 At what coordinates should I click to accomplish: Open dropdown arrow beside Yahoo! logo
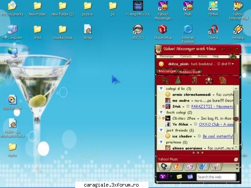point(171,176)
